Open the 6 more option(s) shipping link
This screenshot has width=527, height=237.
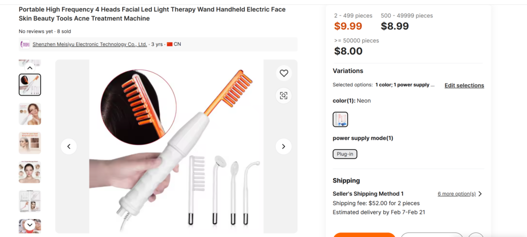[456, 194]
